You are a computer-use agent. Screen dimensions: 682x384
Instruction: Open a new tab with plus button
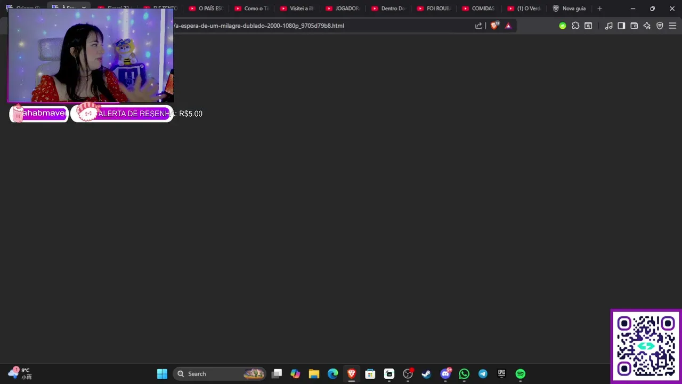[x=599, y=9]
